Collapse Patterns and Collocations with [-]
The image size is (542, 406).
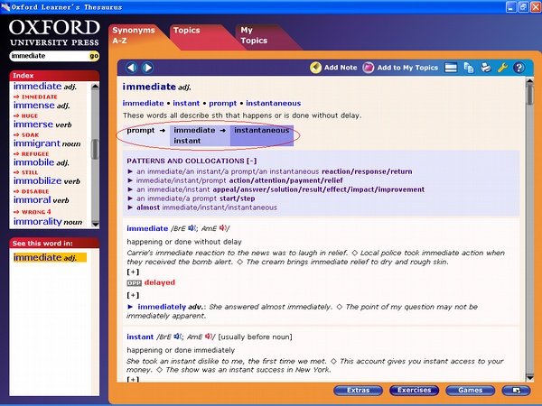pyautogui.click(x=252, y=161)
